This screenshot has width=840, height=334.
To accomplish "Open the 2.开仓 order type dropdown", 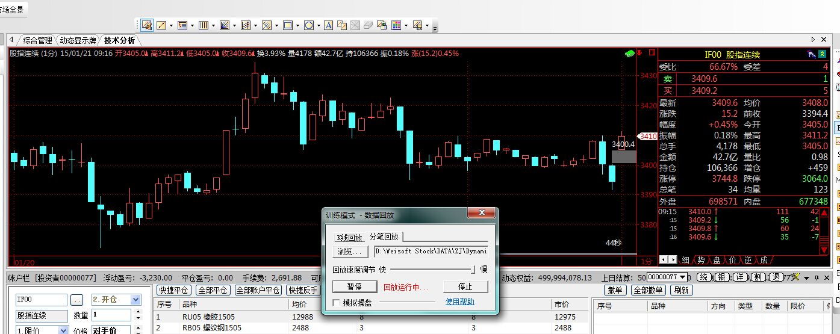I will point(135,300).
